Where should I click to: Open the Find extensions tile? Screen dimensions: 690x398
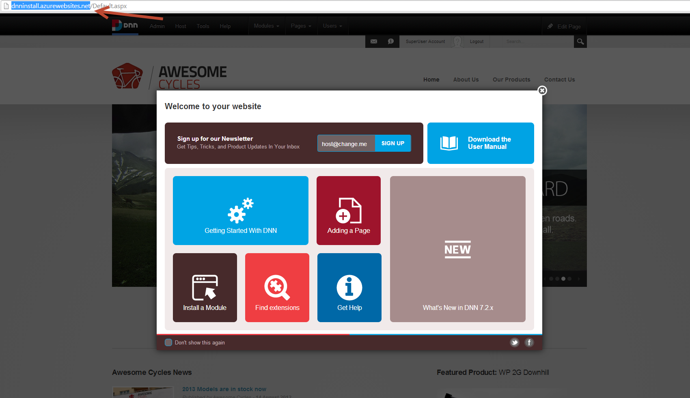(277, 288)
